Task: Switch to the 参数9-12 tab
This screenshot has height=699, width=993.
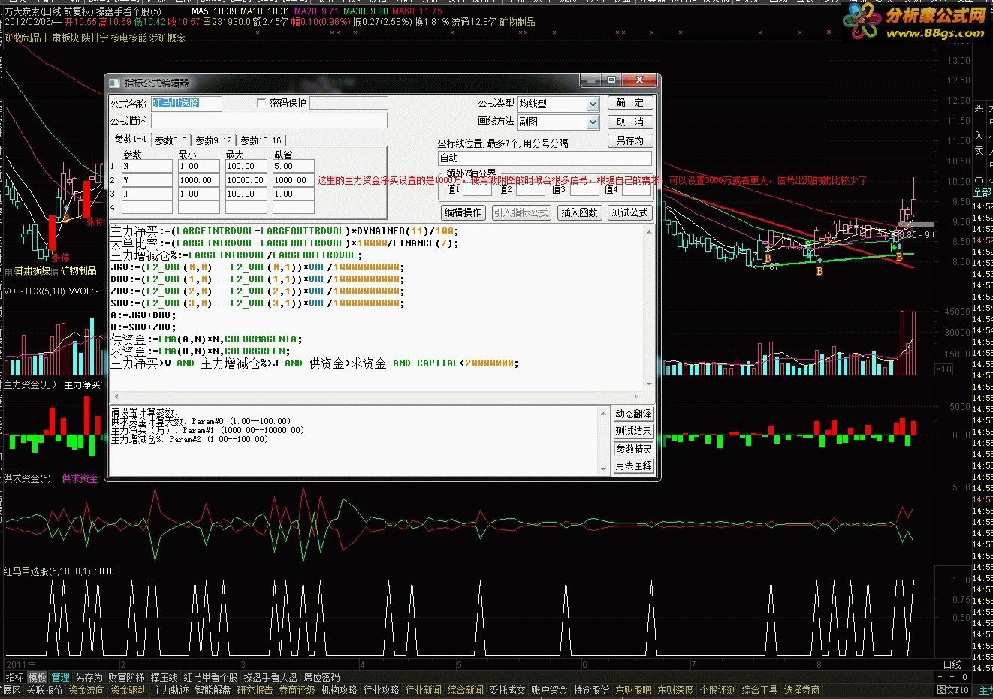Action: [214, 140]
